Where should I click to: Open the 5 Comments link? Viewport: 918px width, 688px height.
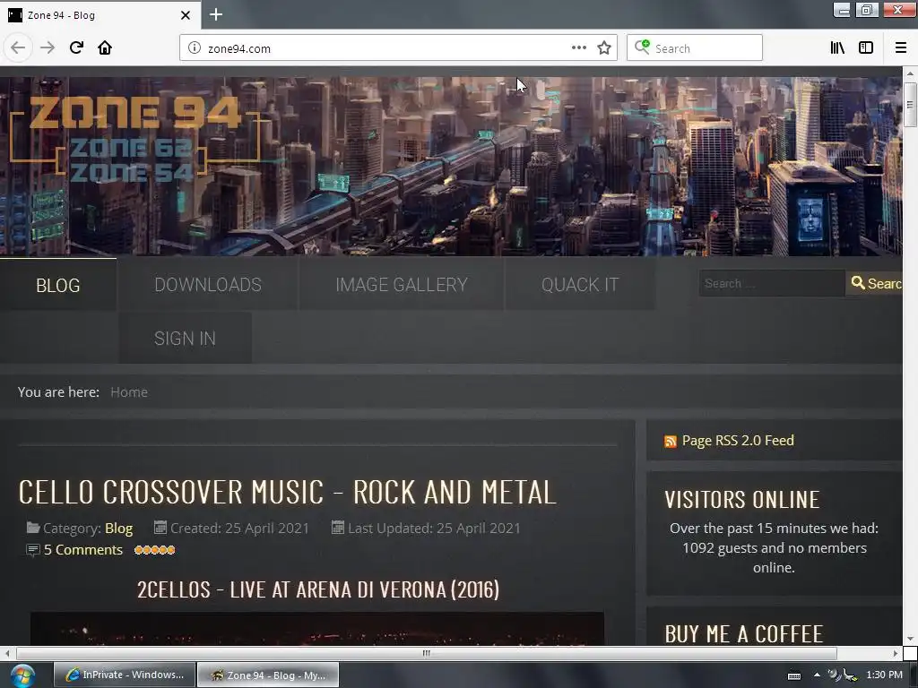(83, 550)
